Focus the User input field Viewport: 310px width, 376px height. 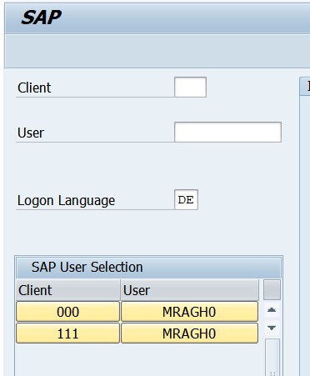pyautogui.click(x=227, y=132)
